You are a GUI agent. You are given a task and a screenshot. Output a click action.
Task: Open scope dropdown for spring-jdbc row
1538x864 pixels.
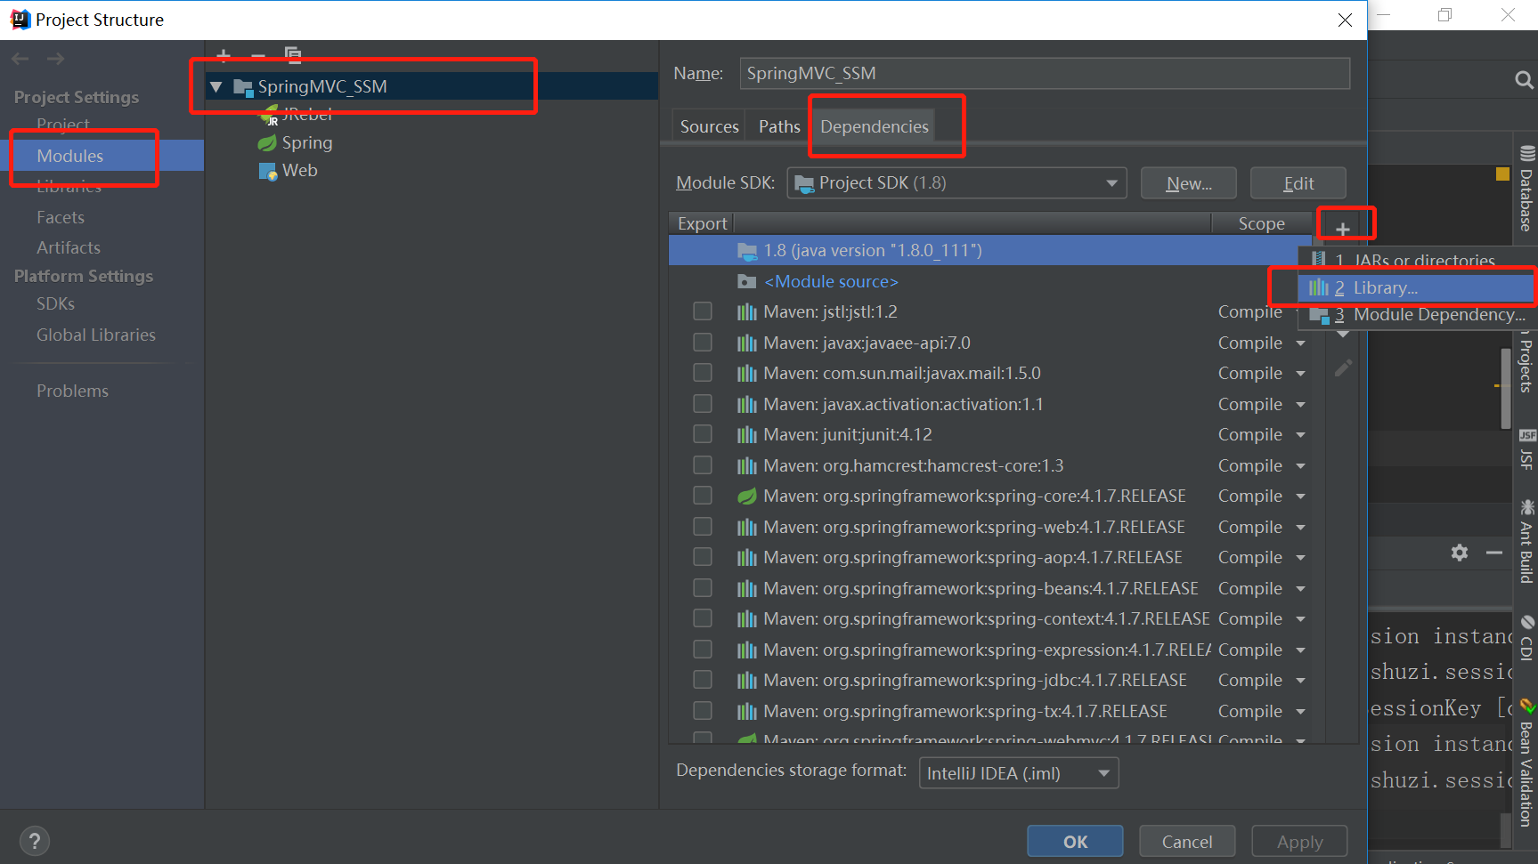(1300, 681)
